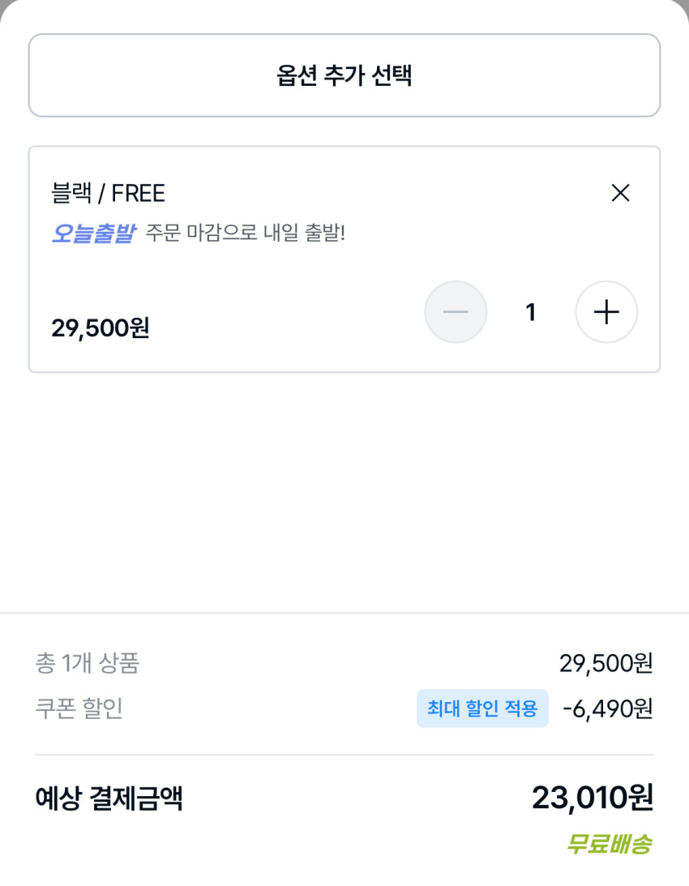
Task: Tap 29,500원 in the 총 1개 상품 row
Action: coord(606,664)
